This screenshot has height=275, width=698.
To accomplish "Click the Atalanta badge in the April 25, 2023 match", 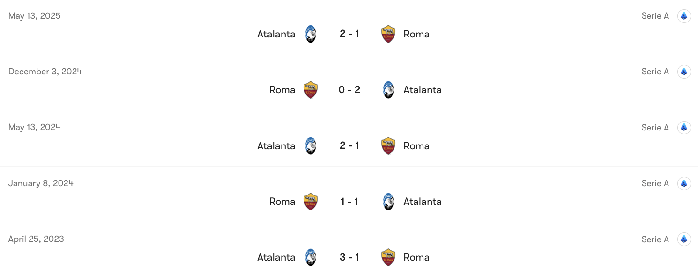I will [x=311, y=257].
